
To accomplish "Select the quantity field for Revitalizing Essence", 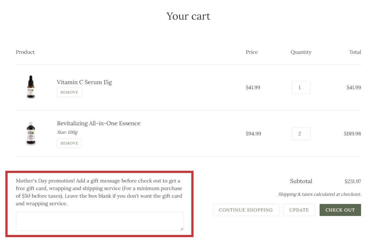I will pyautogui.click(x=301, y=133).
